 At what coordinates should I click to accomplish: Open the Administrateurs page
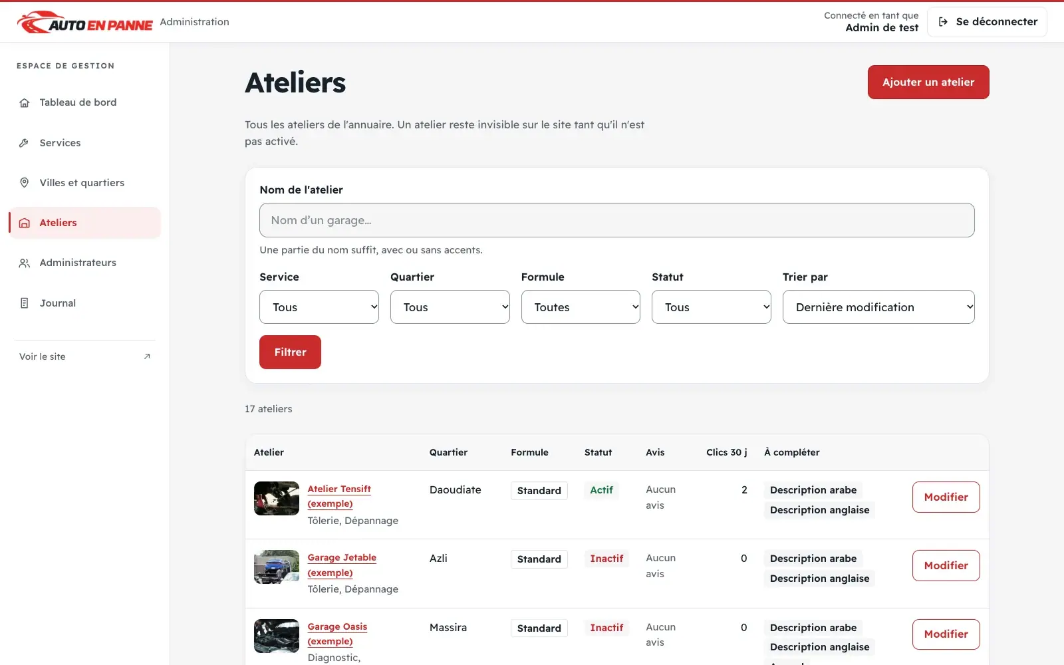click(85, 263)
